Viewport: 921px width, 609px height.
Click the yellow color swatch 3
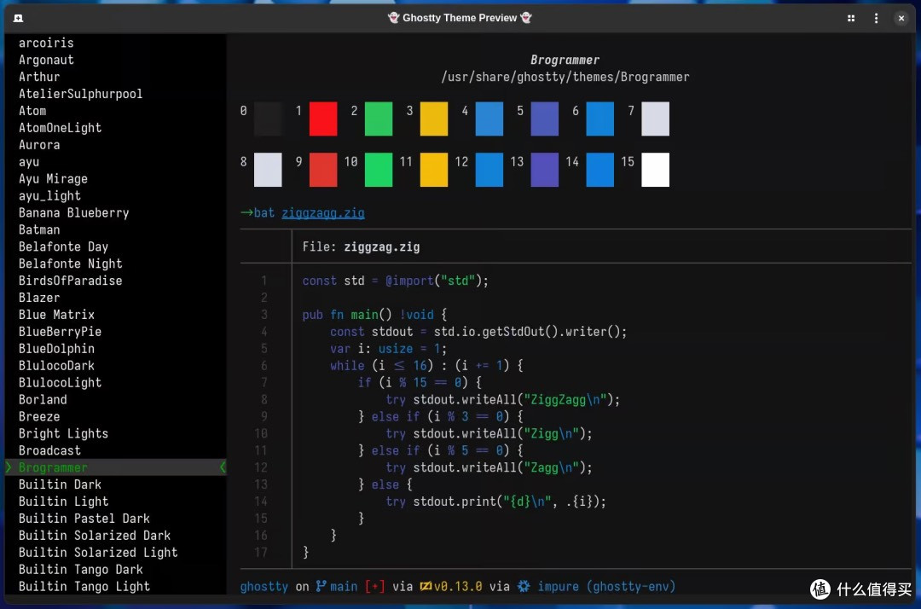(x=434, y=119)
